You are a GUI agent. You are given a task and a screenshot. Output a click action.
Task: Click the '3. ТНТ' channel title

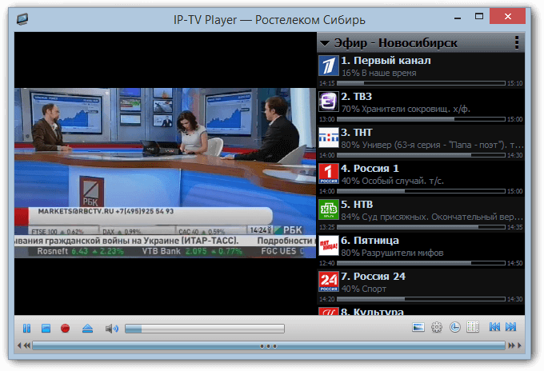(357, 133)
